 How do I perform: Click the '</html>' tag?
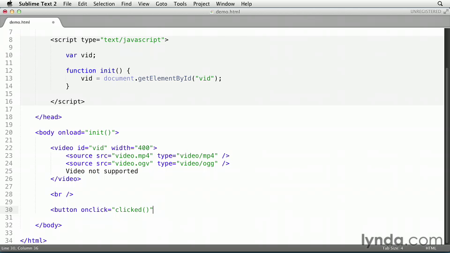[33, 241]
